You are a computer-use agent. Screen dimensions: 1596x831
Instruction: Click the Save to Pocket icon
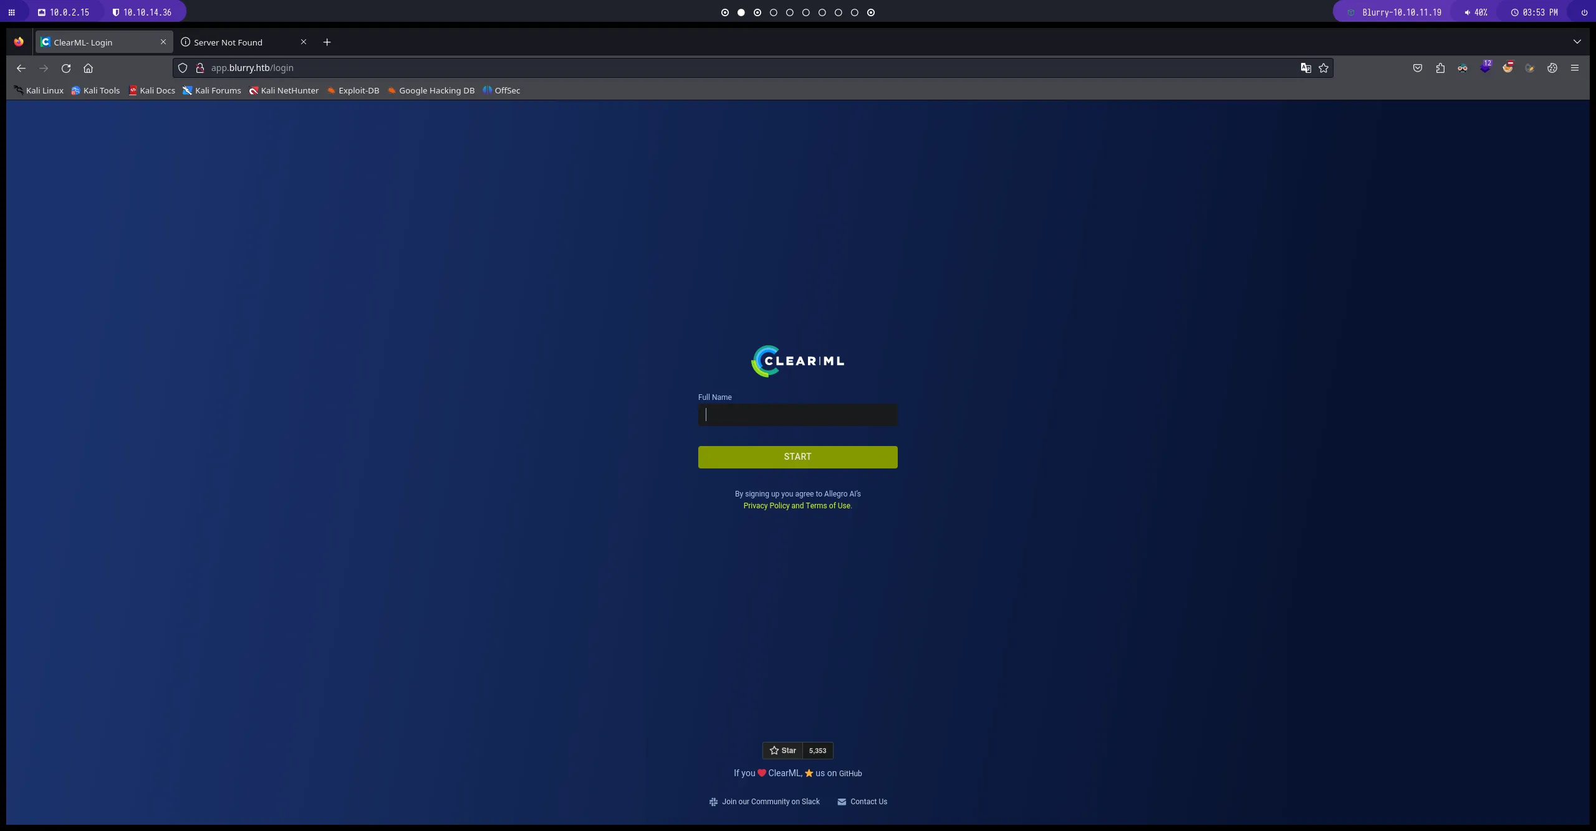tap(1418, 69)
